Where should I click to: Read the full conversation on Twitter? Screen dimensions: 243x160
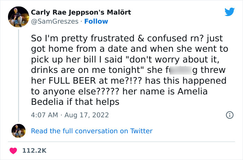coord(92,131)
